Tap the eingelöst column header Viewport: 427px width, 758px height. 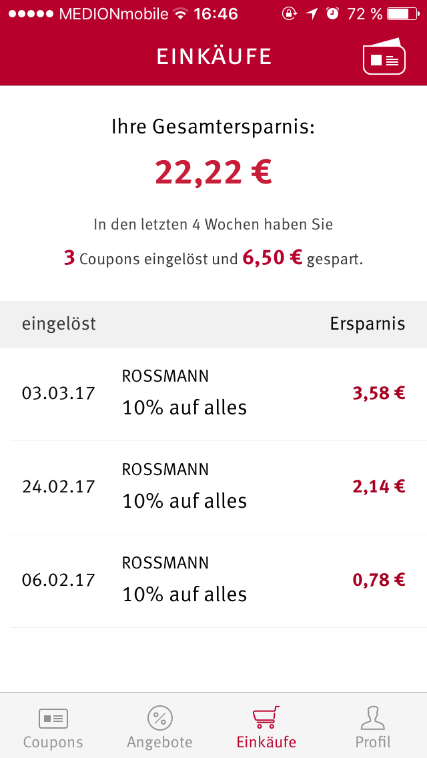59,324
